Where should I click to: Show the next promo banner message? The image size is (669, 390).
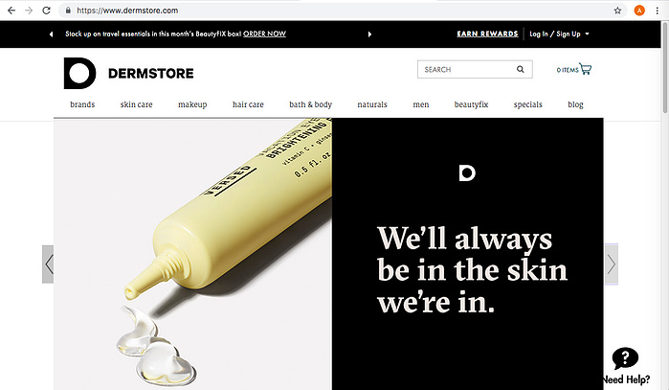pos(369,34)
